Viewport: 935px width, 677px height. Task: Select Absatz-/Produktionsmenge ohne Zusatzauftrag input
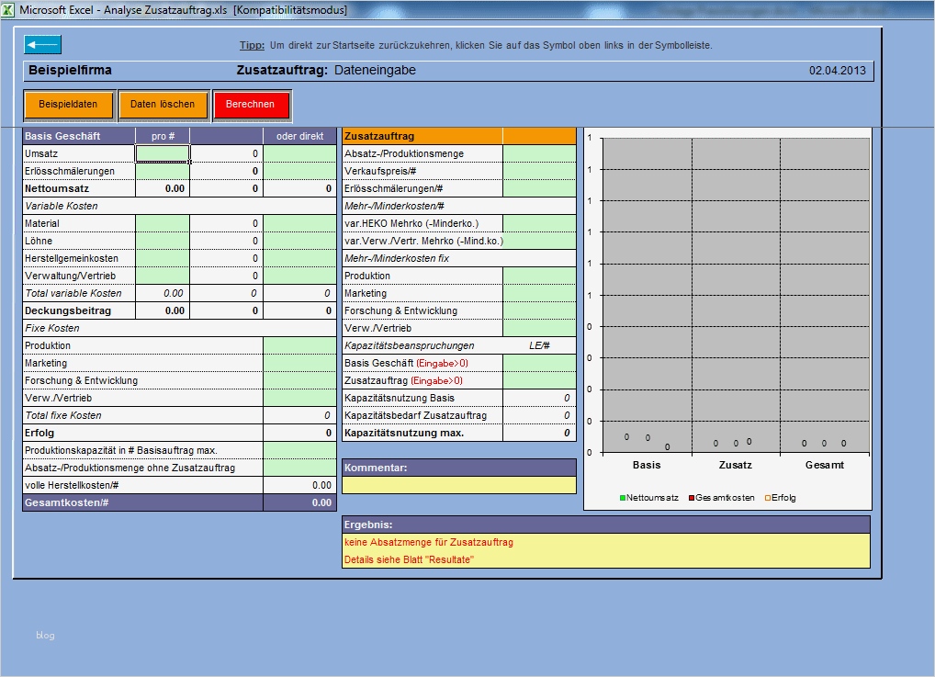(300, 468)
